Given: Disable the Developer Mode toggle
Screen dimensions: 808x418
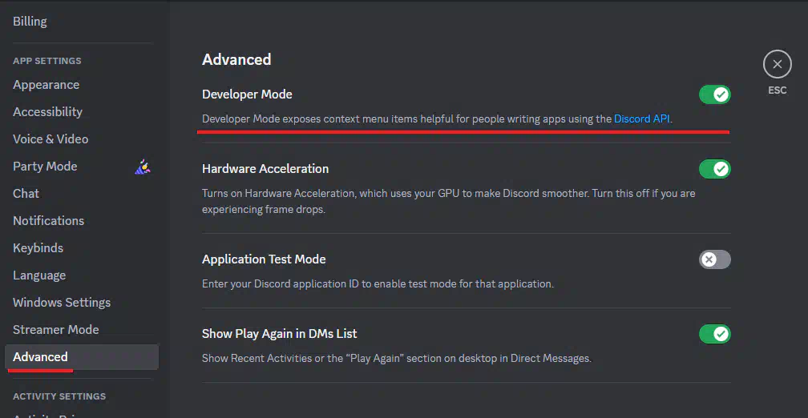Looking at the screenshot, I should click(x=715, y=94).
